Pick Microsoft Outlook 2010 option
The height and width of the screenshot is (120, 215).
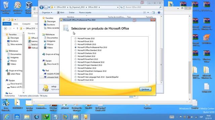tap(75, 56)
